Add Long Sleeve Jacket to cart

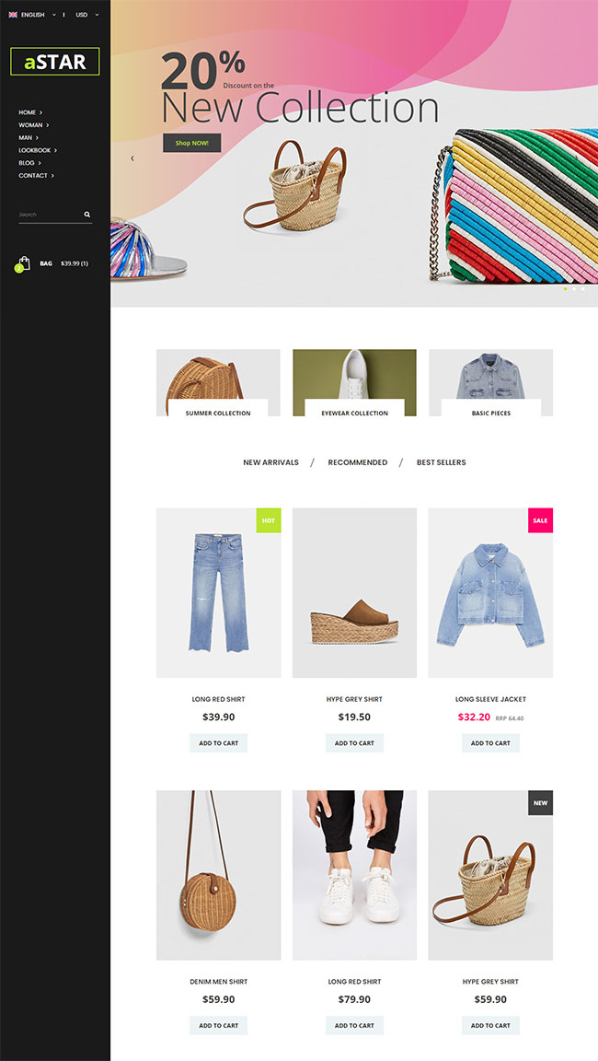tap(490, 743)
